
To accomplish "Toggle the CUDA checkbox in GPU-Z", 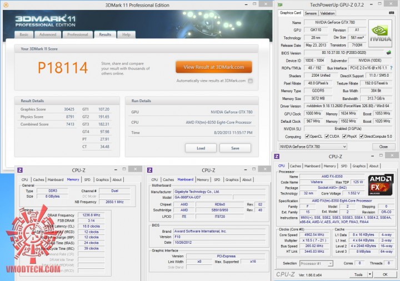I will point(327,137).
